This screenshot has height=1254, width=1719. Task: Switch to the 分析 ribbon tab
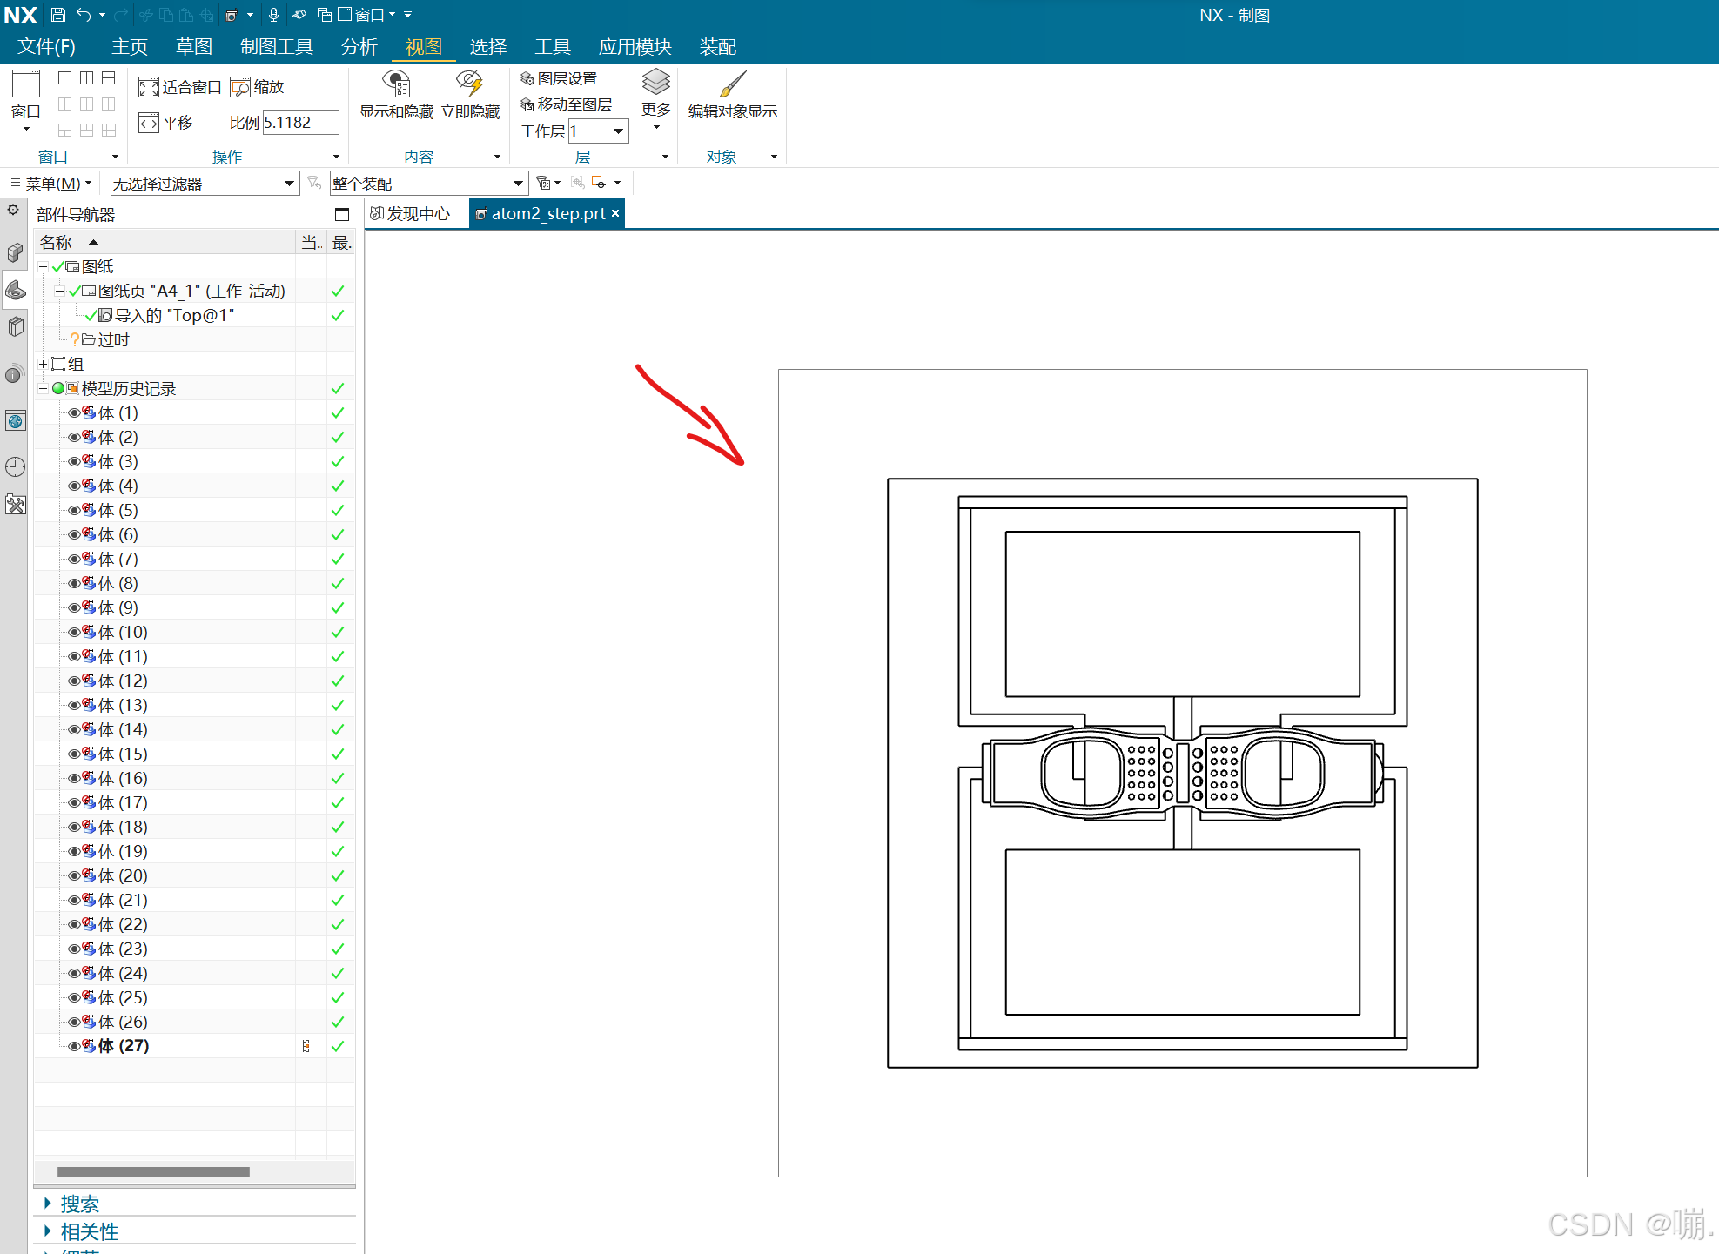tap(359, 47)
